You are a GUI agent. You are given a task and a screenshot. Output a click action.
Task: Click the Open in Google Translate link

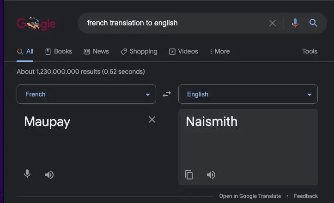point(250,196)
